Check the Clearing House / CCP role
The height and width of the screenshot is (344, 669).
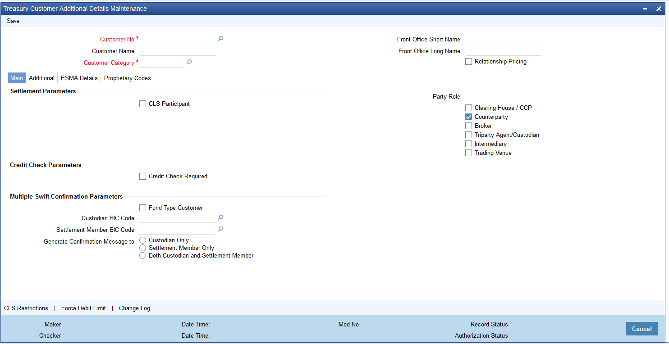[469, 108]
